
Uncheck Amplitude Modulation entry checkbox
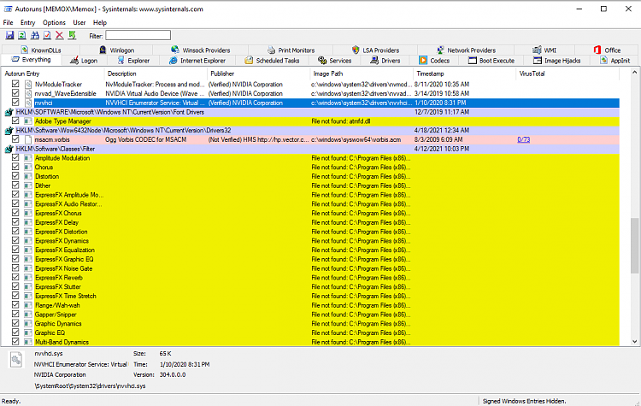coord(15,157)
